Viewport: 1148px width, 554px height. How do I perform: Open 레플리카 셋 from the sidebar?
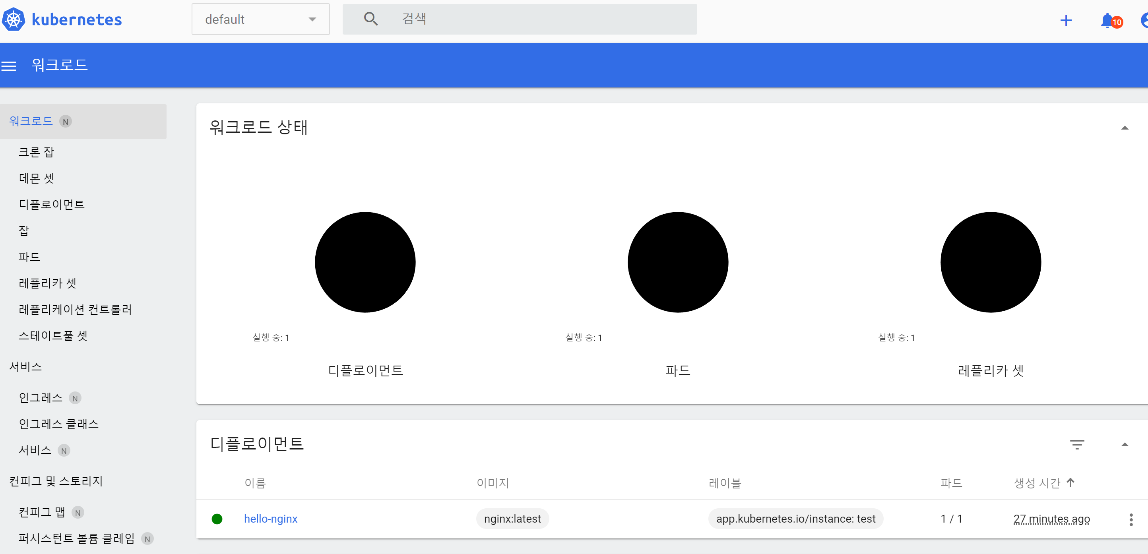click(x=47, y=283)
